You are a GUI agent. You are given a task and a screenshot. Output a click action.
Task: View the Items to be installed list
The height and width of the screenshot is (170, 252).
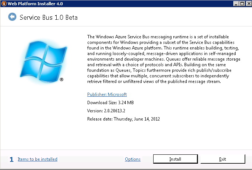(37, 159)
